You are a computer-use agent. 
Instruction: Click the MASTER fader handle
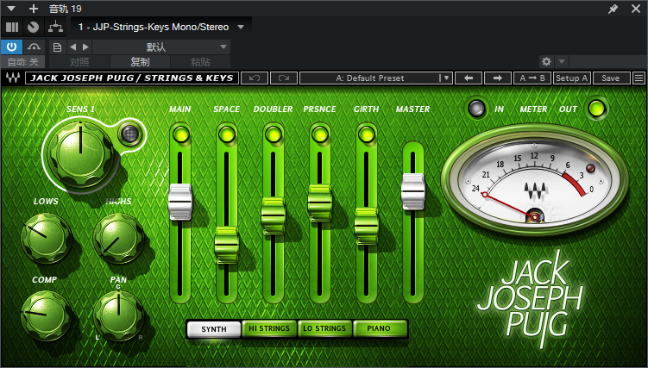pyautogui.click(x=413, y=190)
